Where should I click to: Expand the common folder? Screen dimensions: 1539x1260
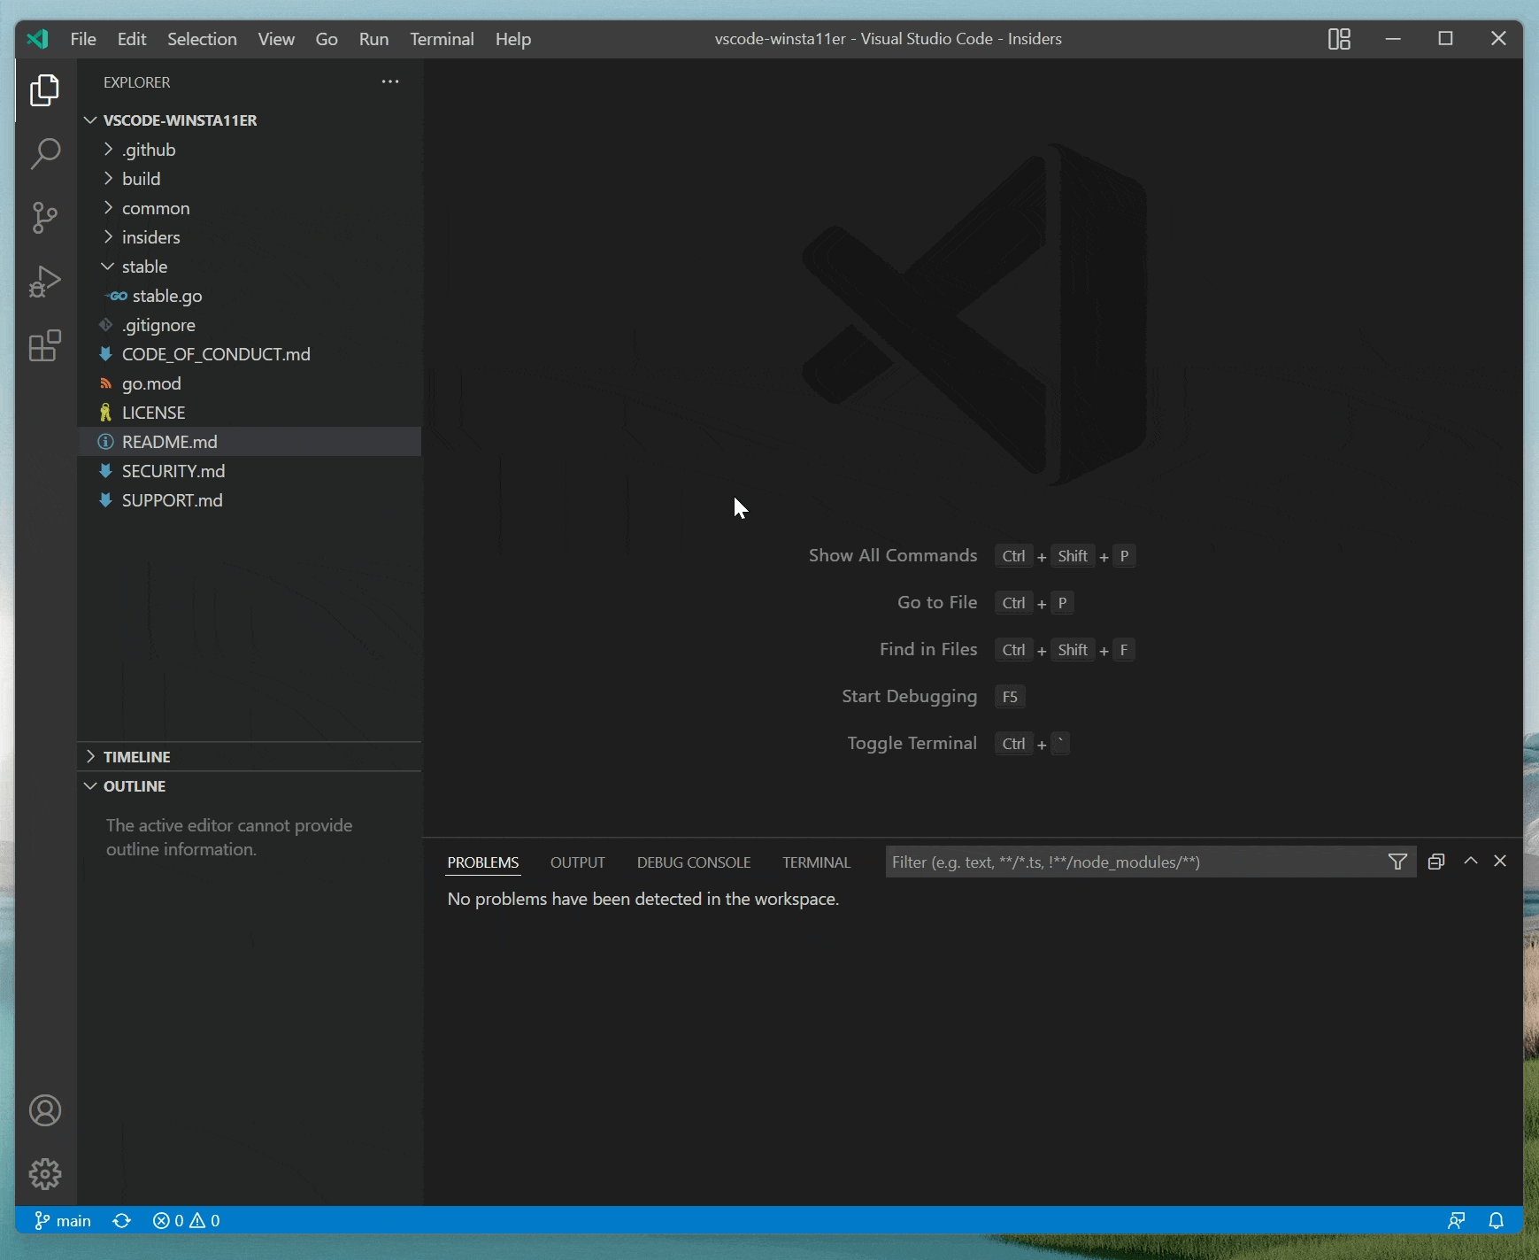pyautogui.click(x=250, y=208)
